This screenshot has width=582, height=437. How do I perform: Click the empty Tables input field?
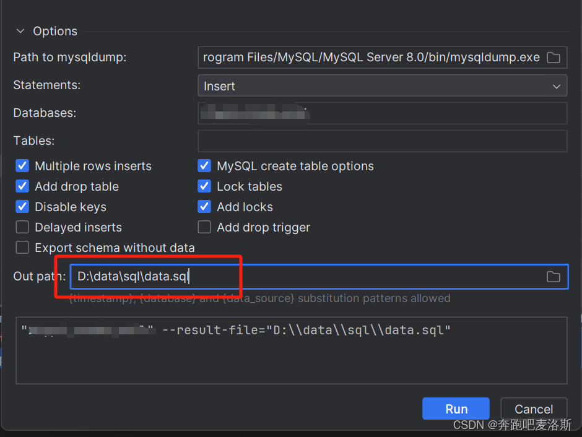382,141
